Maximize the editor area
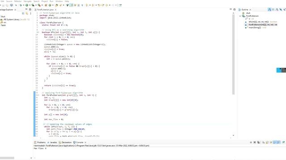 tap(234, 9)
